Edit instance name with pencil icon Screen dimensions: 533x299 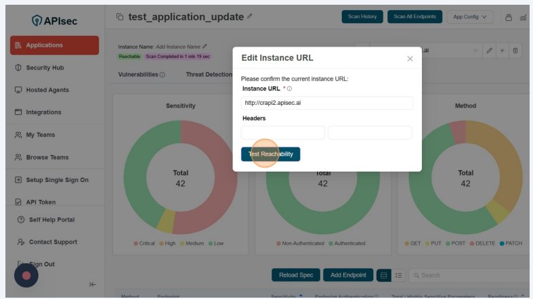coord(205,46)
